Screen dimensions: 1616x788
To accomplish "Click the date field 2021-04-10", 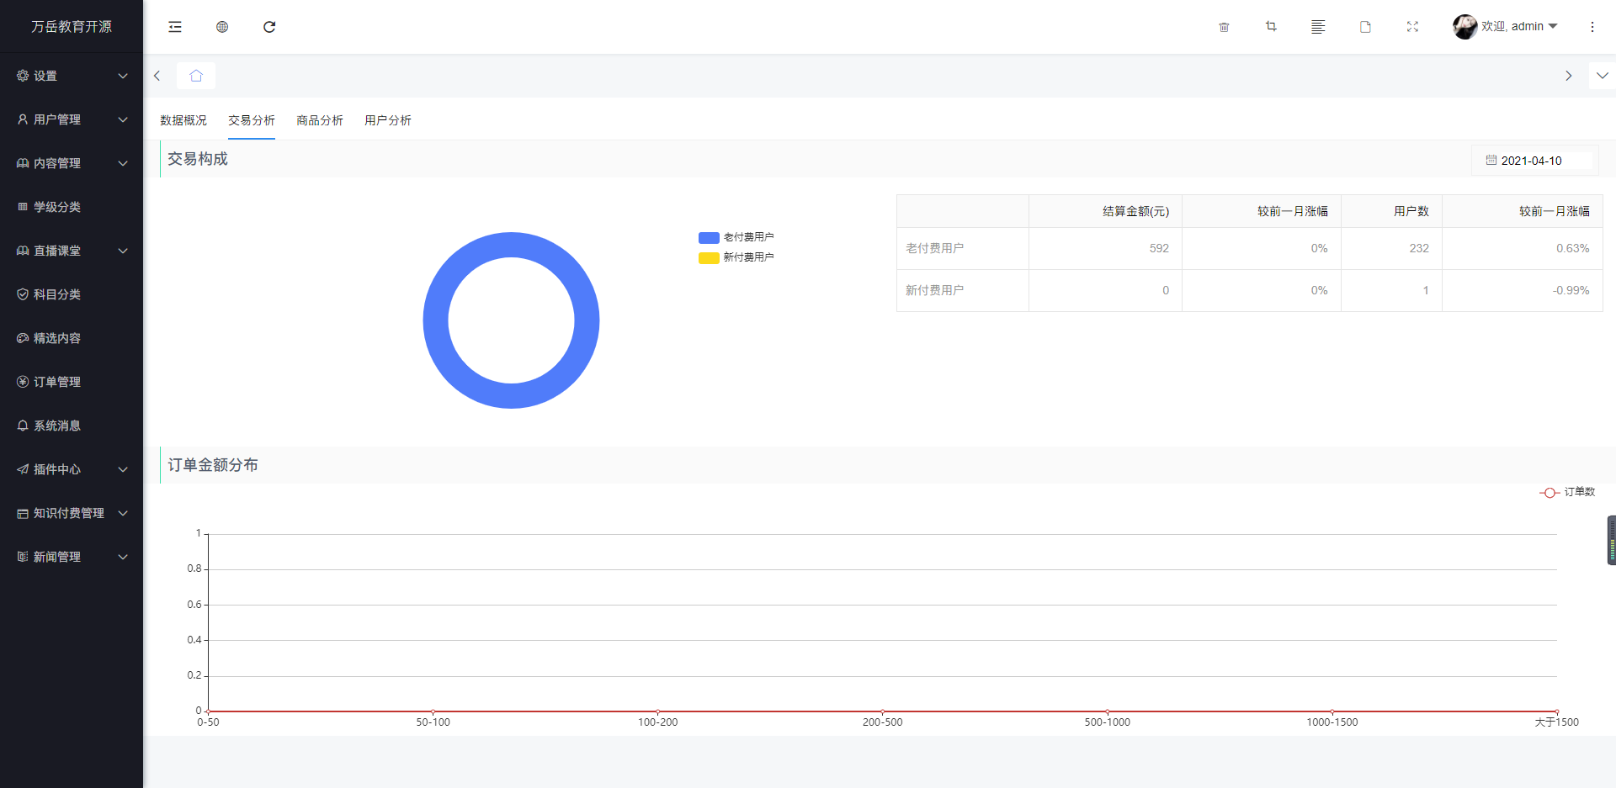I will pos(1534,161).
